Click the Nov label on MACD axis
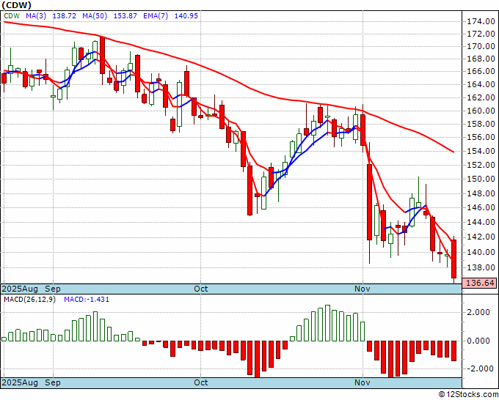The image size is (499, 400). point(363,382)
